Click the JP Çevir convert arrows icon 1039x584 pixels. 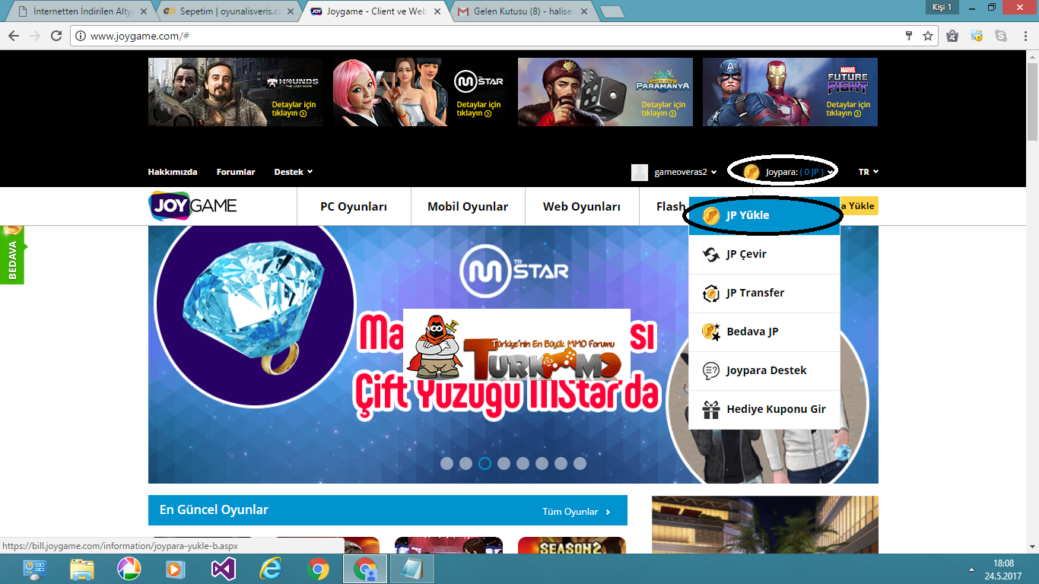[711, 254]
